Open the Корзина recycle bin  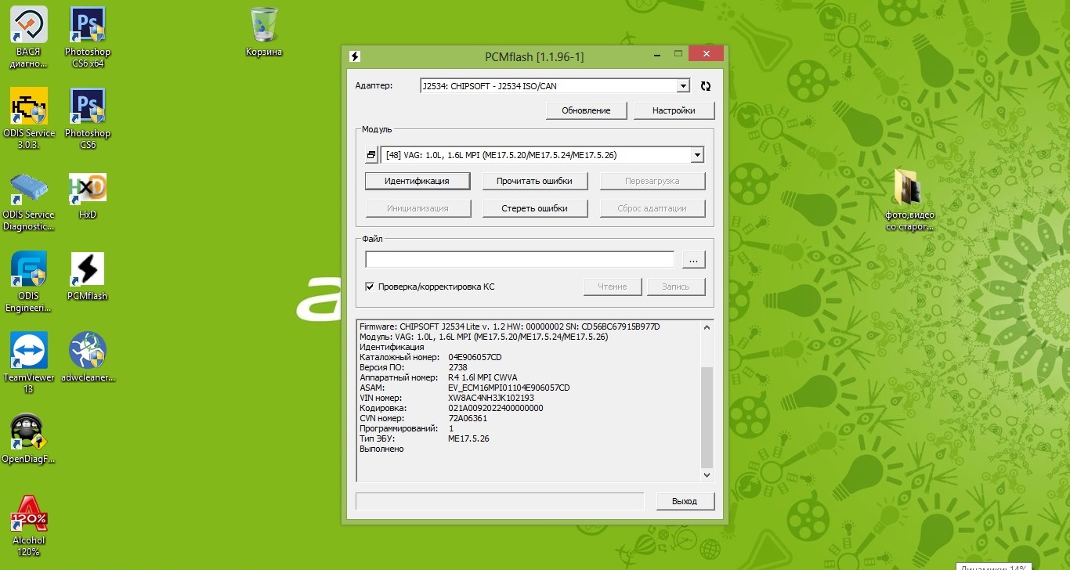(x=263, y=31)
